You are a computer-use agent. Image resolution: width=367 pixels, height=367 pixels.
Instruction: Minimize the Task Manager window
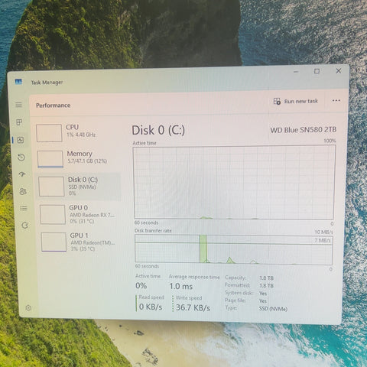pyautogui.click(x=296, y=72)
